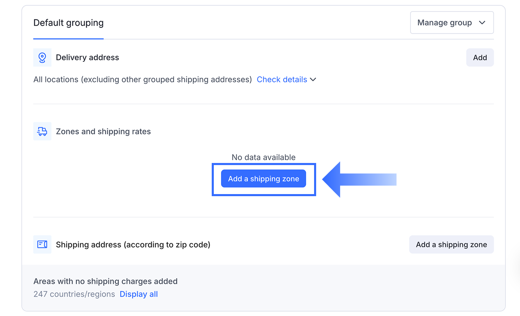Click the 247 countries/regions text

tap(74, 294)
